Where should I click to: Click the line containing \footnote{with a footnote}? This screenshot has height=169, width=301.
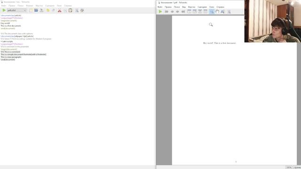point(24,54)
